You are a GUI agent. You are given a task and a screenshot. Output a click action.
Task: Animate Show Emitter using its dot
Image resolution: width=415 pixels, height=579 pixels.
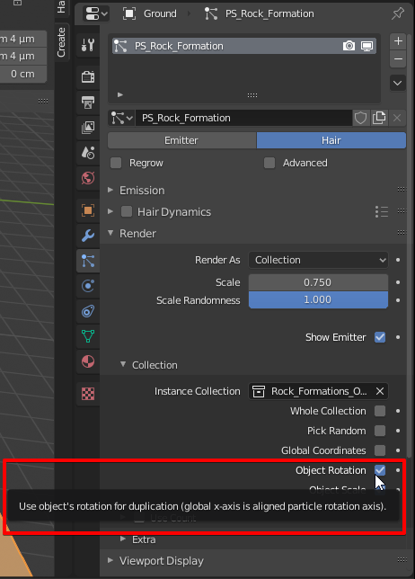click(398, 337)
